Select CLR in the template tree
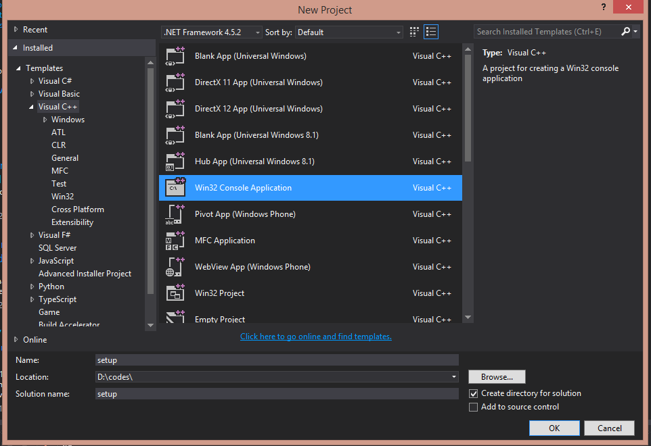This screenshot has width=651, height=446. (x=59, y=145)
